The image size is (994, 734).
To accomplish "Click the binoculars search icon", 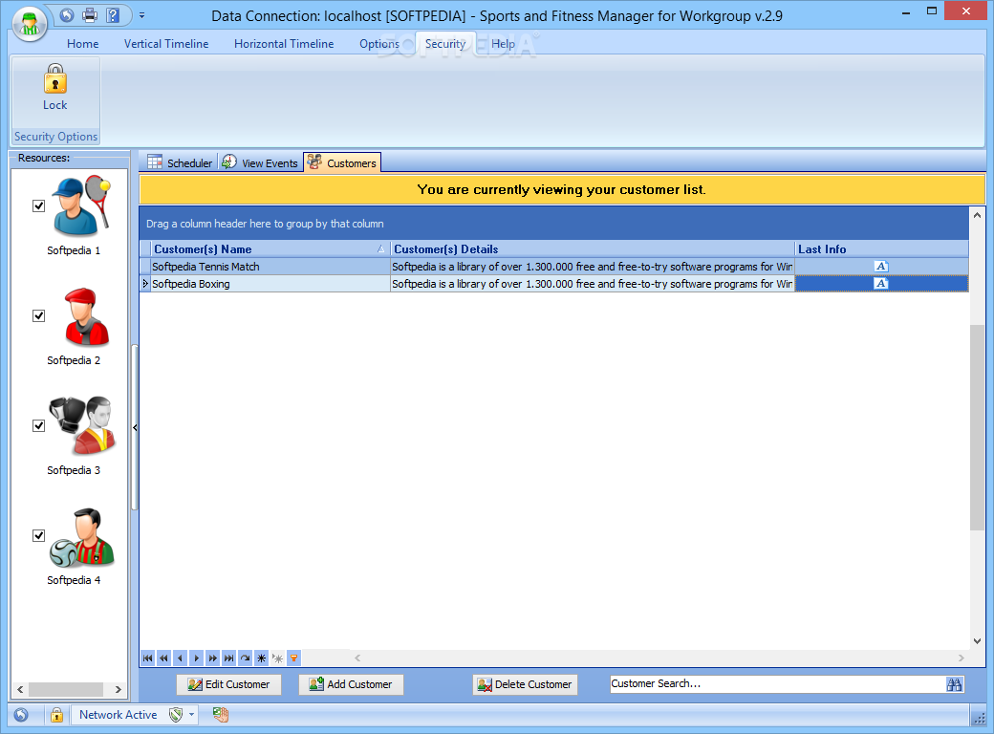I will point(954,684).
